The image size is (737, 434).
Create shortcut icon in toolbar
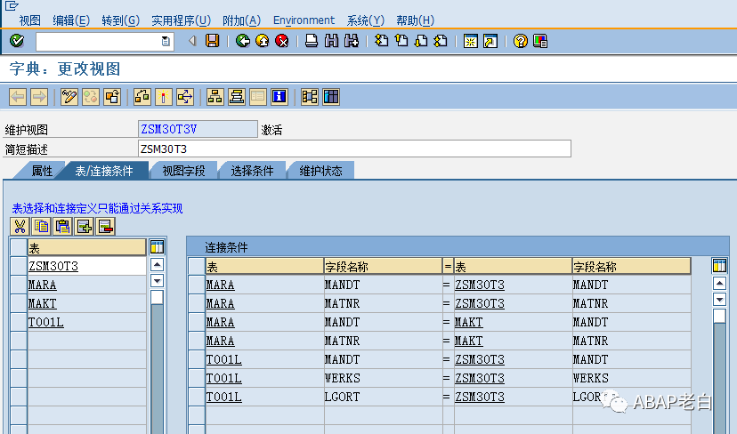tap(490, 41)
